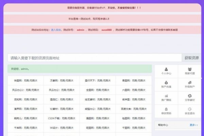Select the 觅知网 quota cell

[x=26, y=99]
